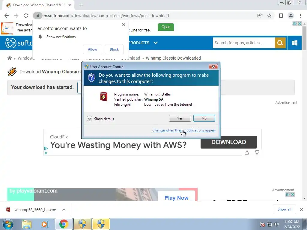
Task: Open Chrome profile avatar menu
Action: click(x=291, y=16)
